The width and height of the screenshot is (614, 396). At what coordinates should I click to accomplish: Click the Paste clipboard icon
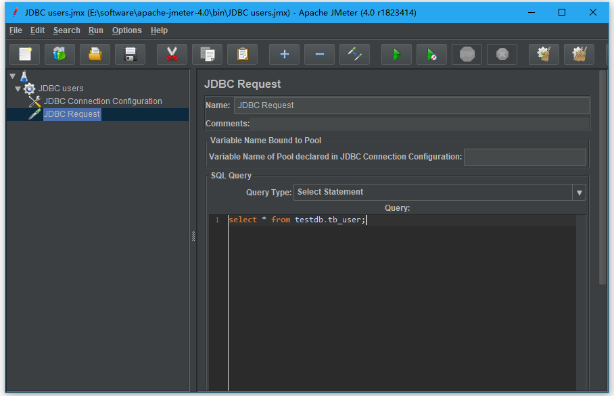242,54
